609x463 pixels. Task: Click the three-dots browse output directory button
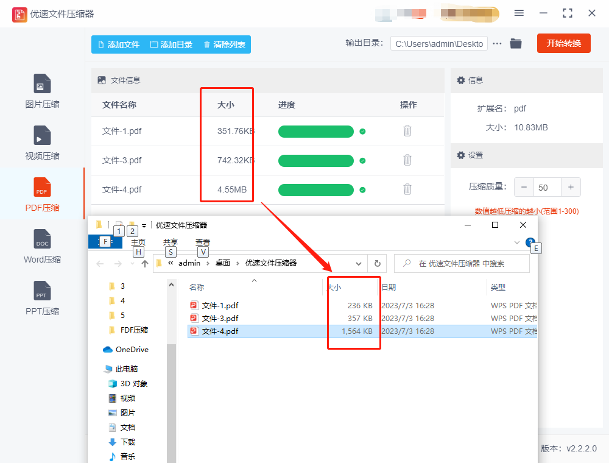point(497,43)
